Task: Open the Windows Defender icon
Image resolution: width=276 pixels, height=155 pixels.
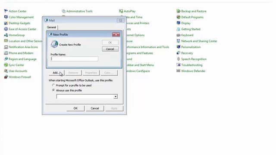Action: pyautogui.click(x=178, y=71)
